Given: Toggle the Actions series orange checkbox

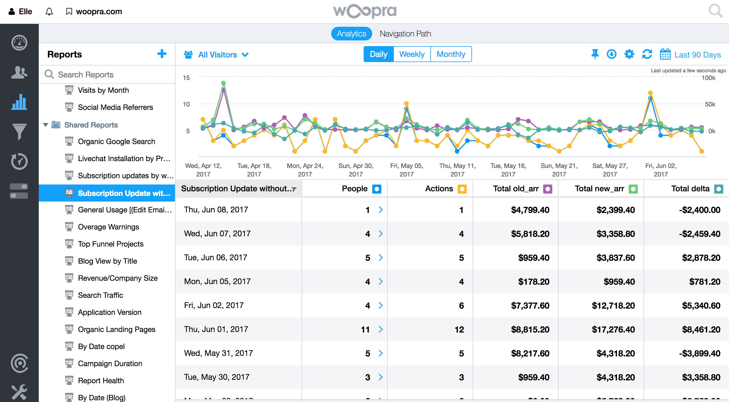Looking at the screenshot, I should 462,189.
